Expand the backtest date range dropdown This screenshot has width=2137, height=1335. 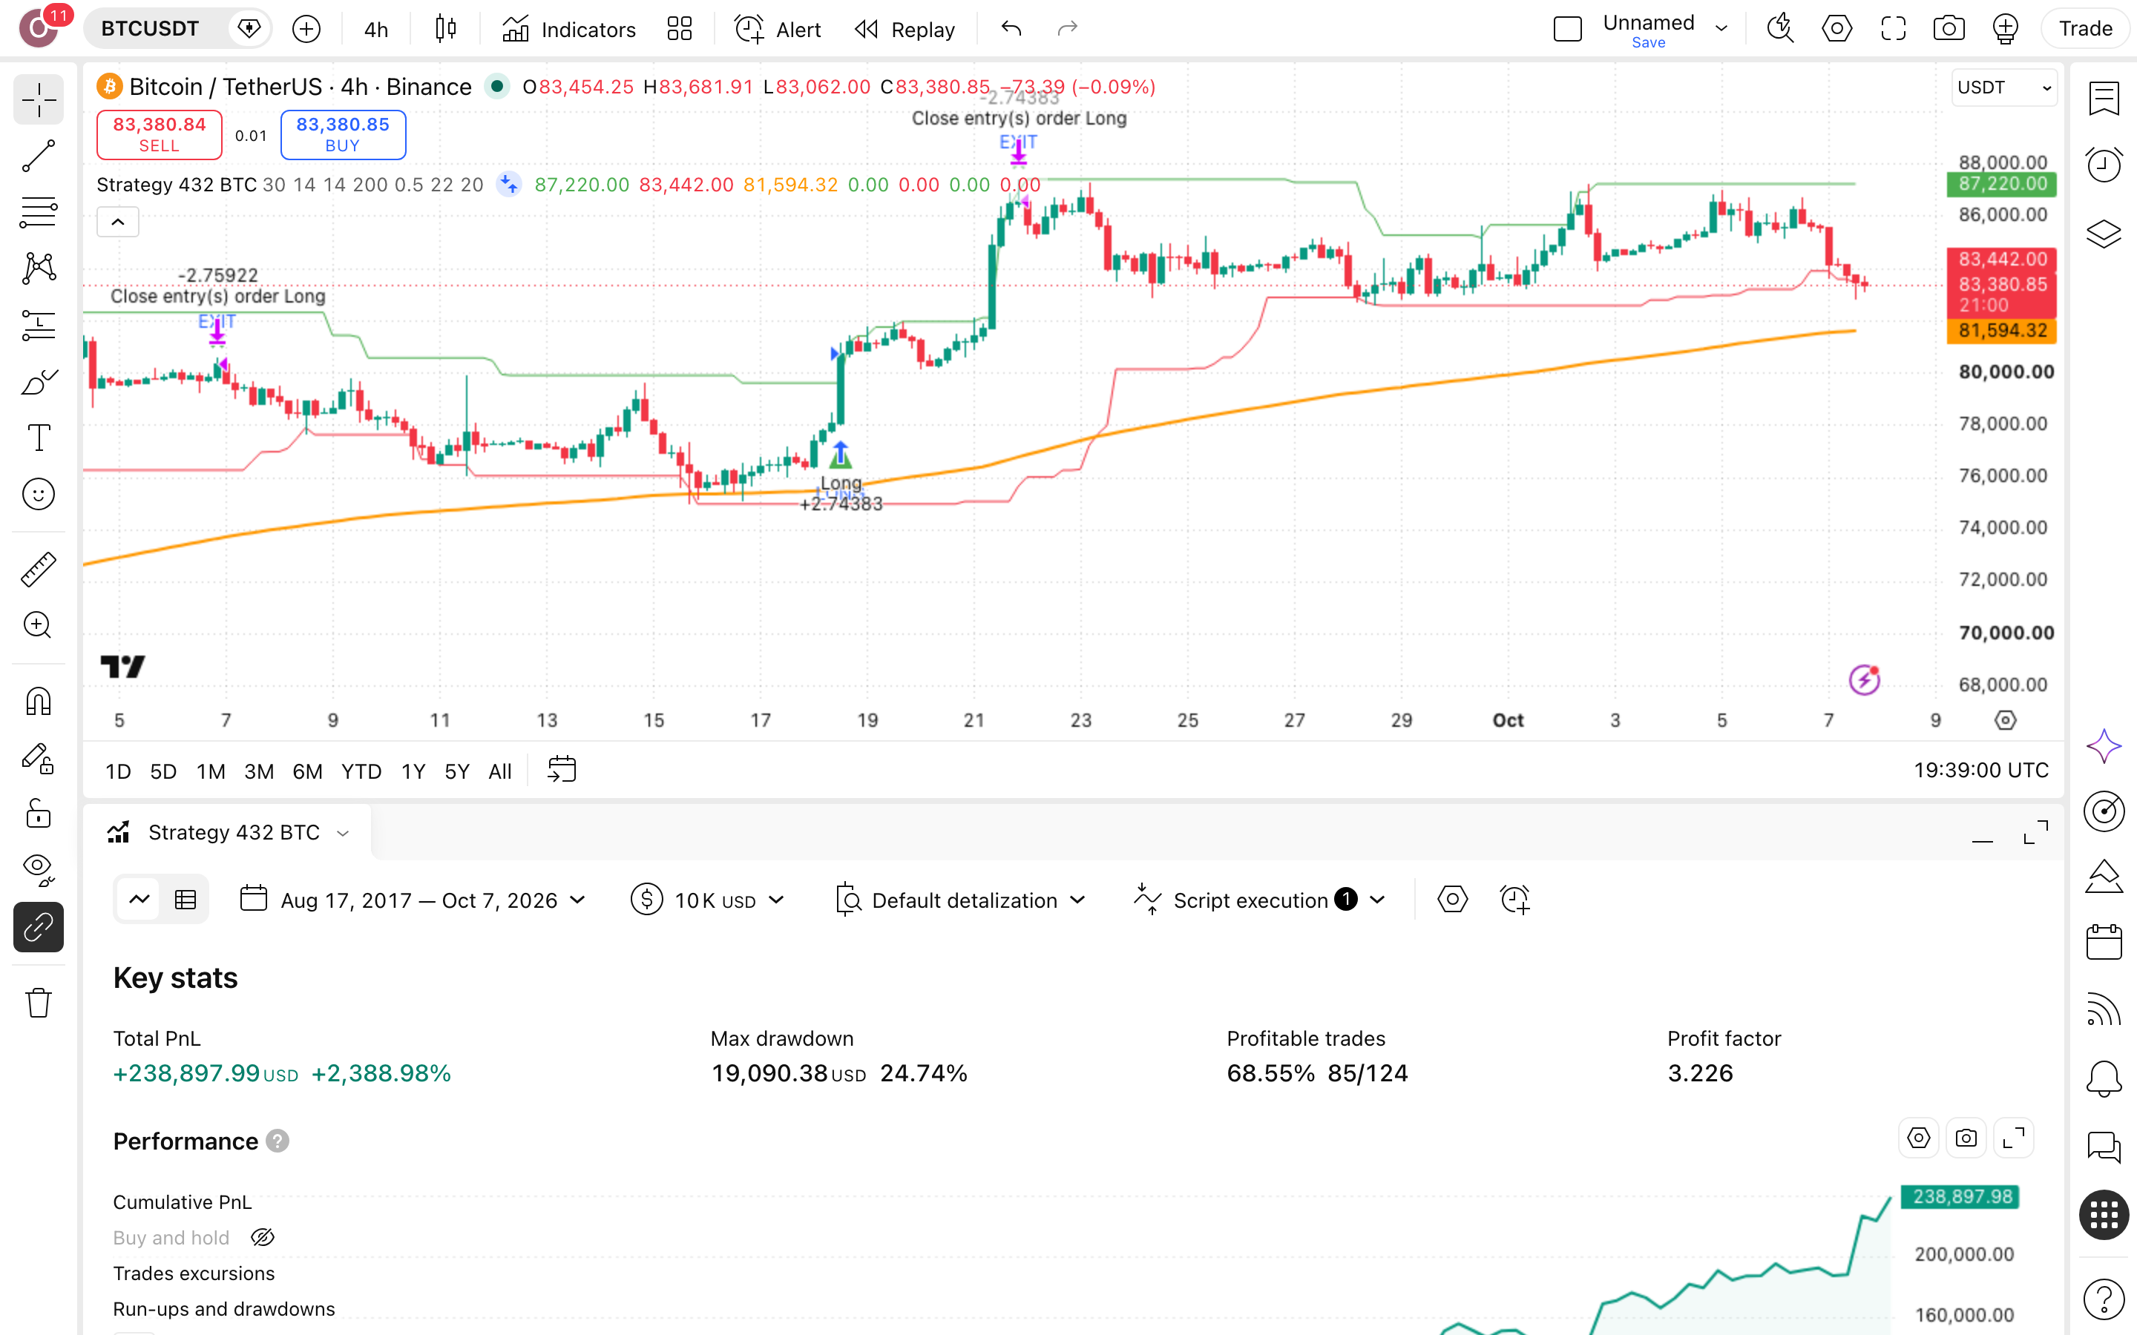pos(413,900)
